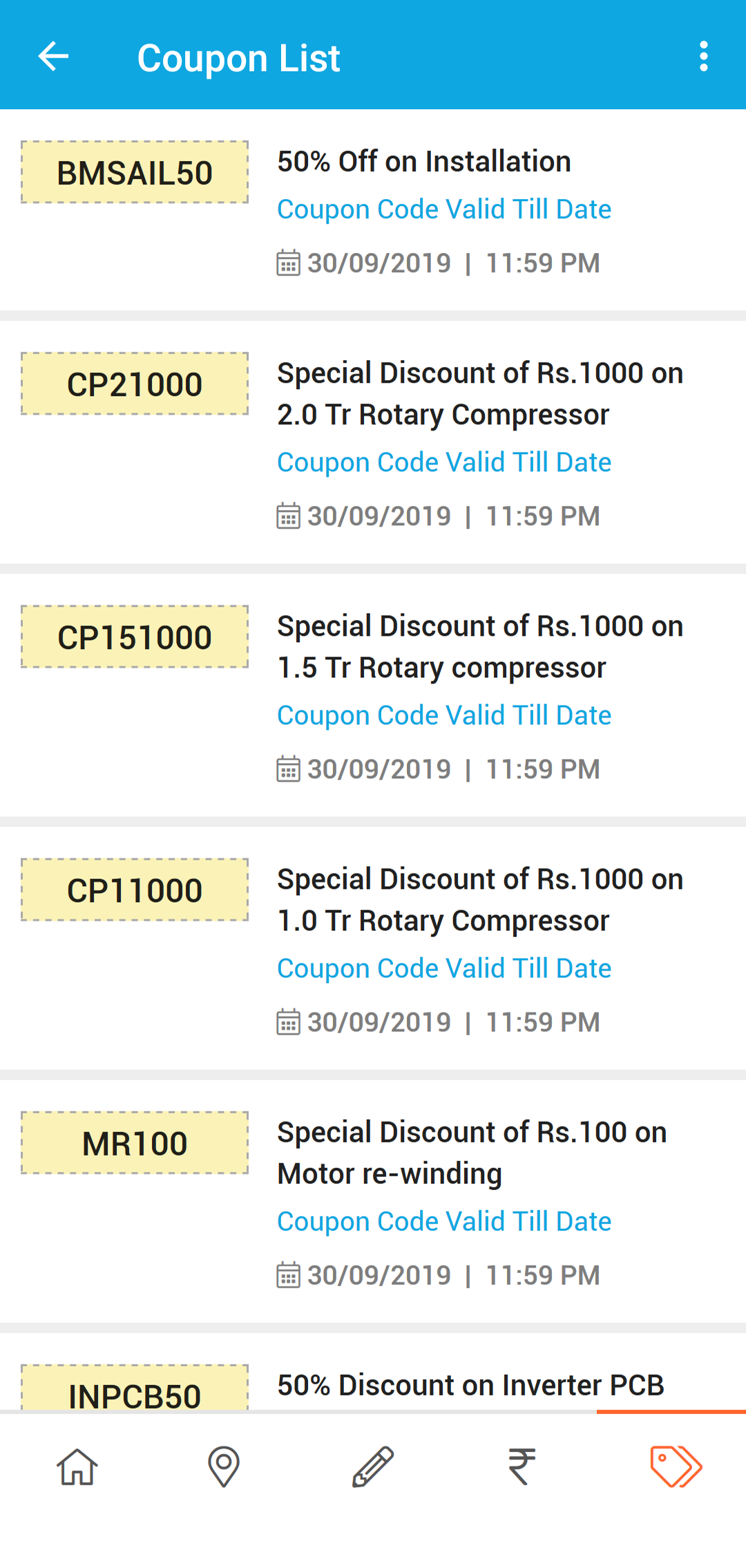Open 1.5 Tr Rotary compressor discount
Viewport: 746px width, 1555px height.
click(x=480, y=647)
